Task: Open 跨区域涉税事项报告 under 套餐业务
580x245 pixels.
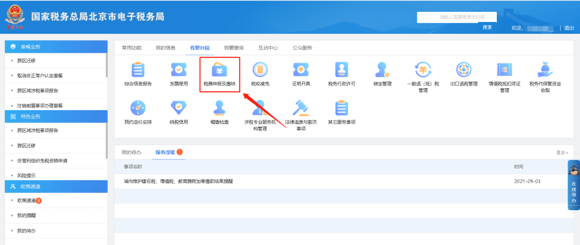Action: 38,91
